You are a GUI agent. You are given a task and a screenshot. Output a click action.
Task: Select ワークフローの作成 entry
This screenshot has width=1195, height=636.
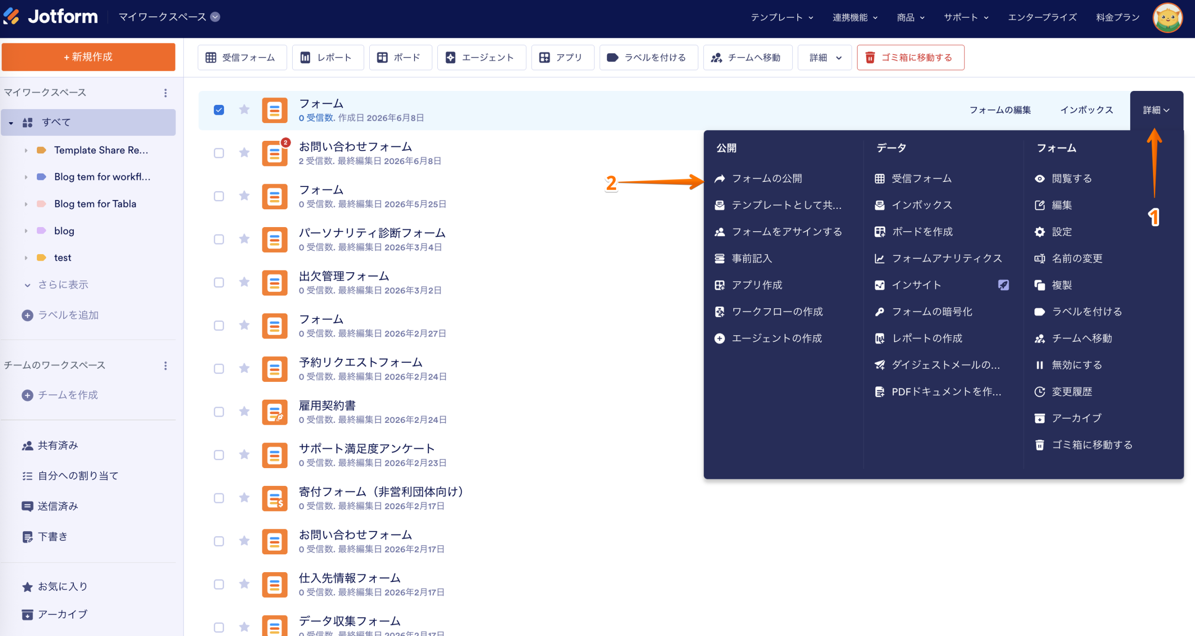(x=769, y=311)
